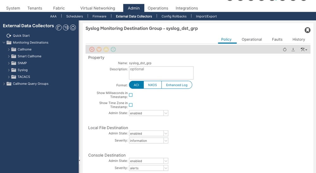Expand the TACACS tree node
This screenshot has height=173, width=316.
click(x=9, y=77)
